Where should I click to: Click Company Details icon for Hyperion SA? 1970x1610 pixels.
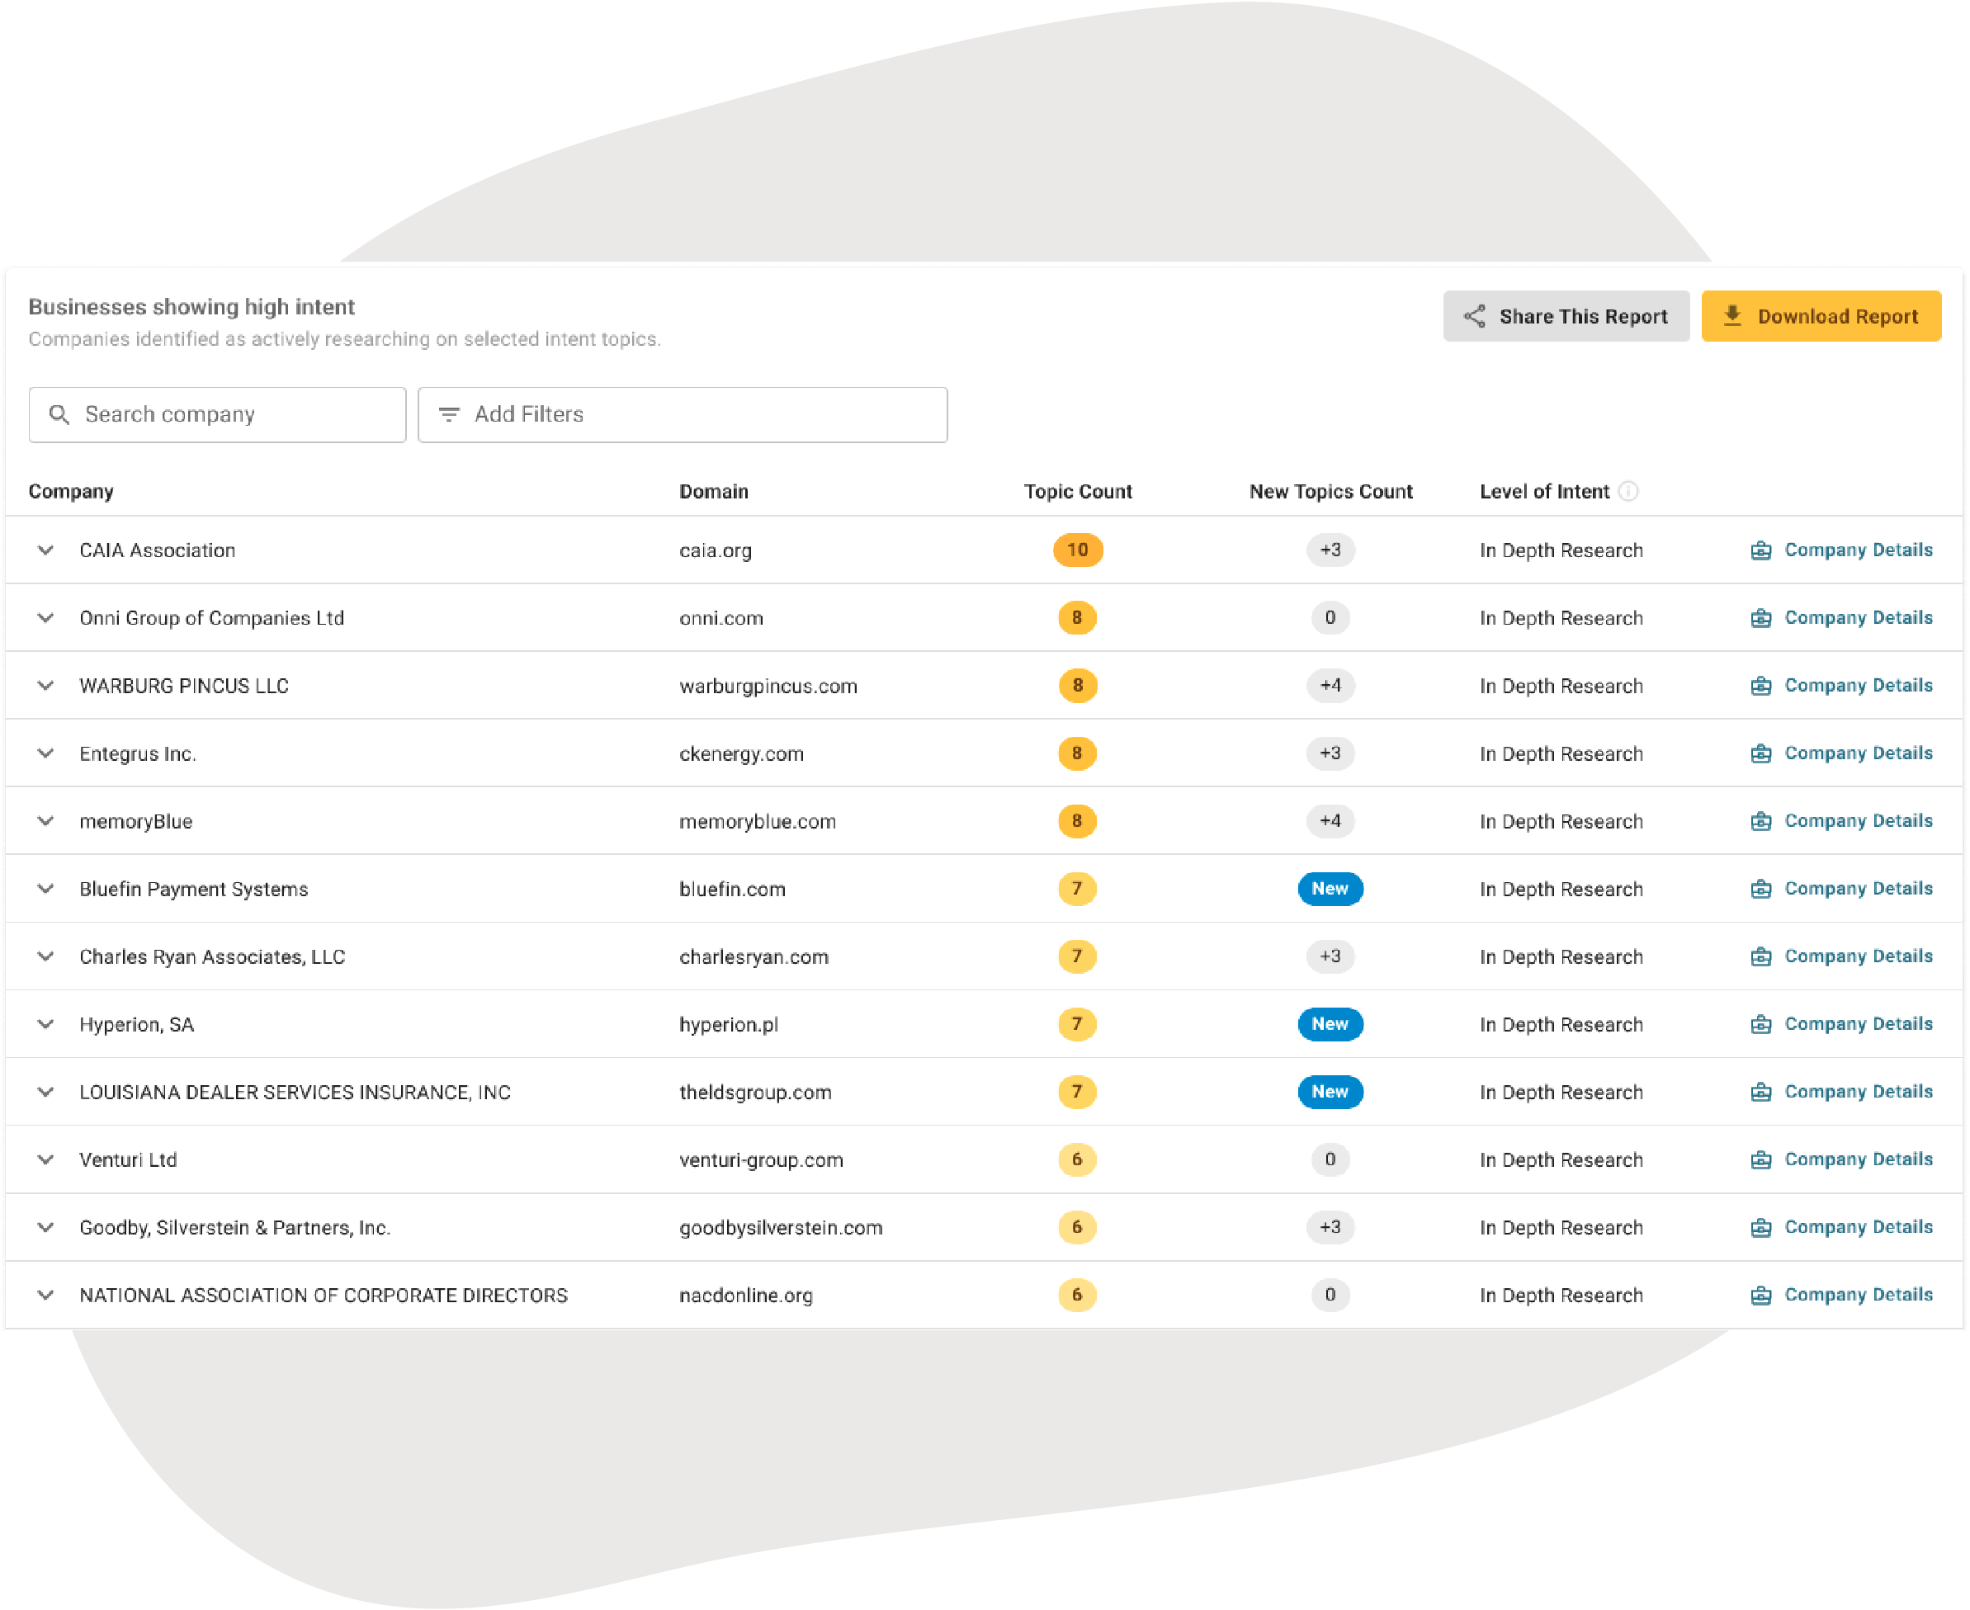(1760, 1024)
